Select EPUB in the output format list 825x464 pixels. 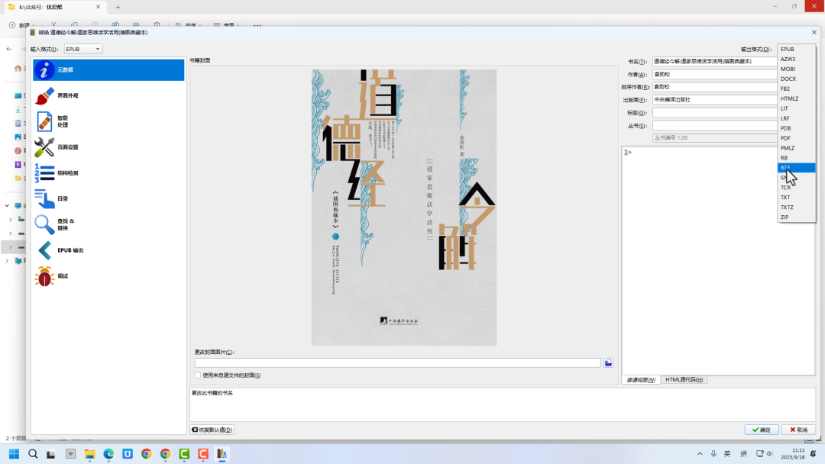click(x=796, y=50)
